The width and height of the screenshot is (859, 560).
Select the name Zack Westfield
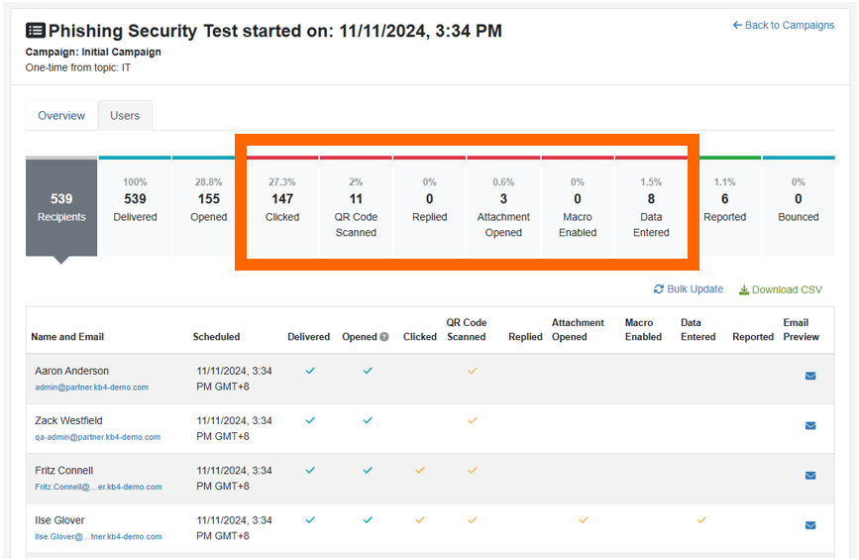[68, 421]
